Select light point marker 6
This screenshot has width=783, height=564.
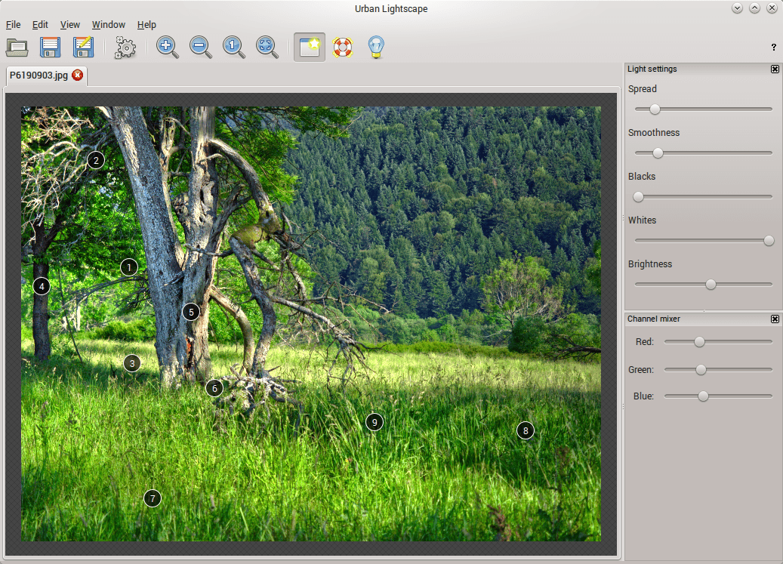(x=214, y=388)
